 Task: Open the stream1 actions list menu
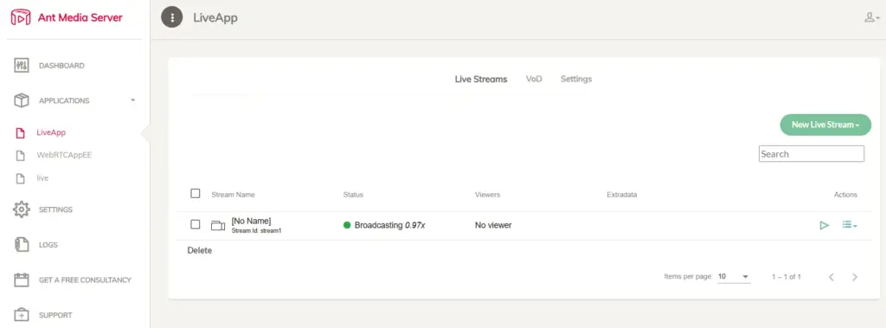[x=850, y=225]
